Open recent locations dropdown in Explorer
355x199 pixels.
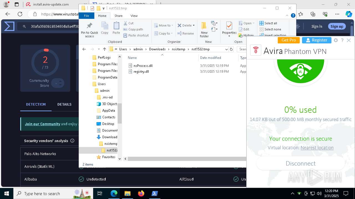(x=99, y=49)
